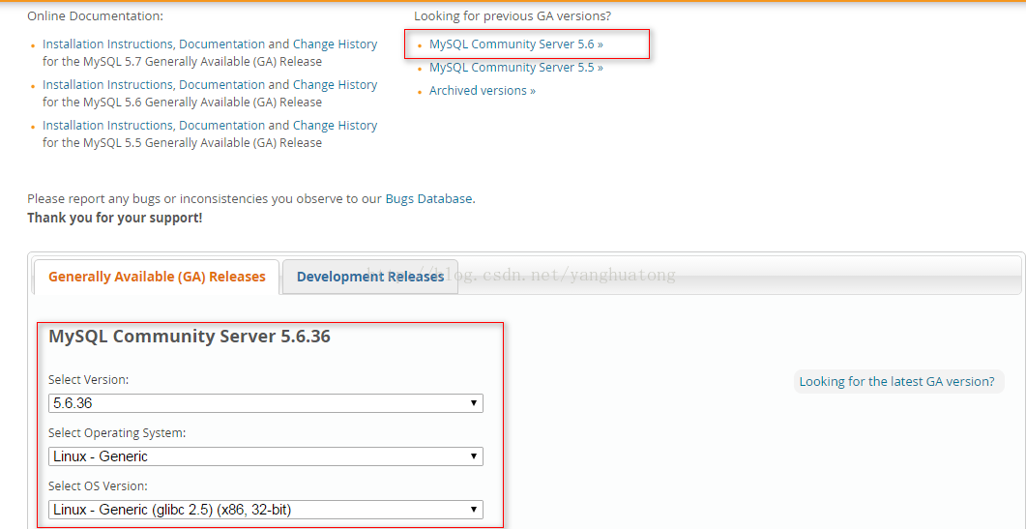Open the Bugs Database link
This screenshot has height=529, width=1026.
(428, 199)
